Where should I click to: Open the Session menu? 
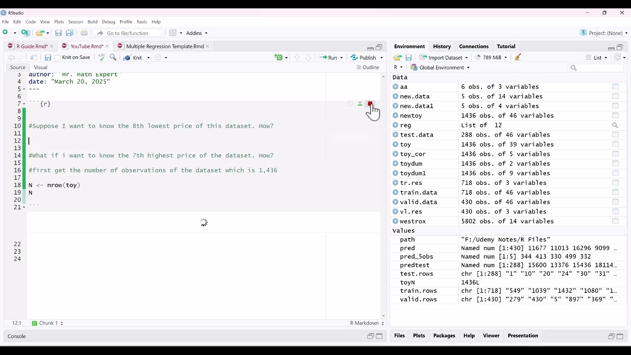75,22
